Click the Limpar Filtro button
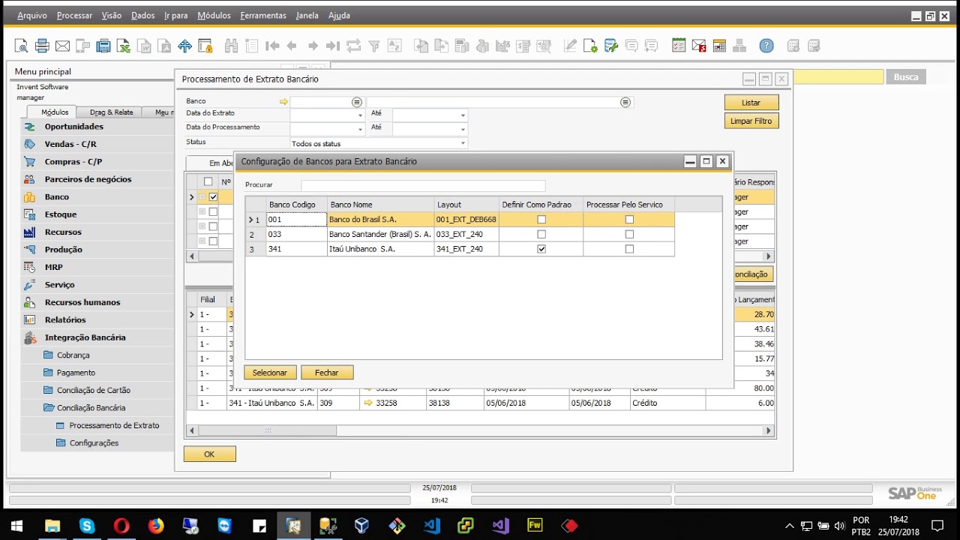 751,121
